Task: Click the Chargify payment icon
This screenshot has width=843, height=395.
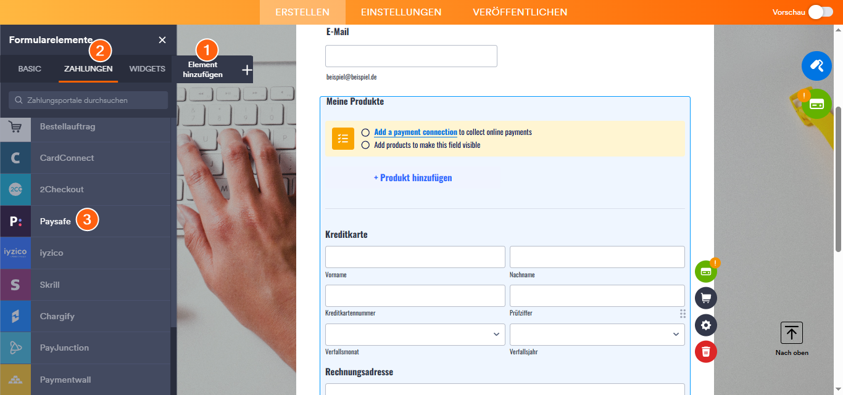Action: click(x=15, y=316)
